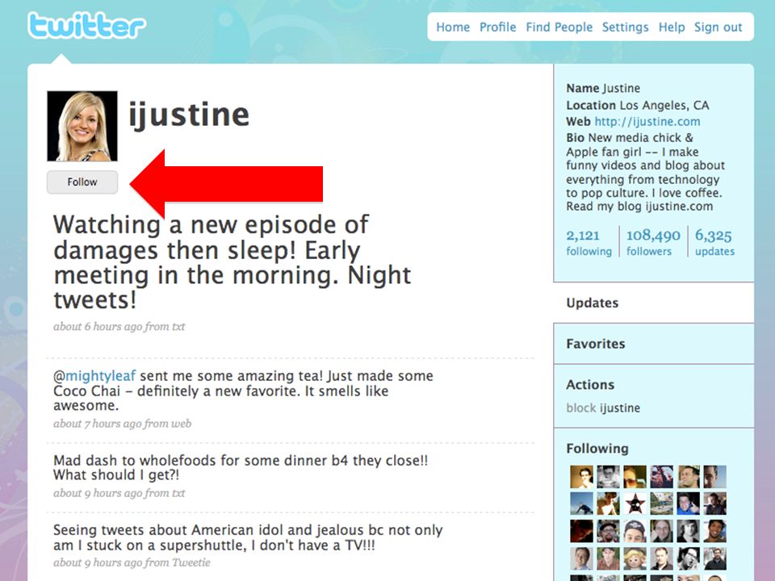Click the ijustine username heading

[189, 115]
